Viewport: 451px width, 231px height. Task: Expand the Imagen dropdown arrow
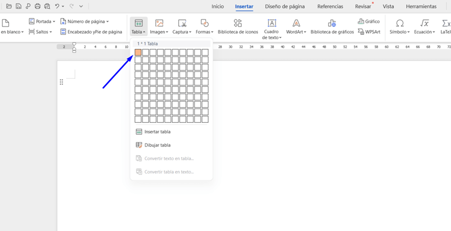[167, 32]
